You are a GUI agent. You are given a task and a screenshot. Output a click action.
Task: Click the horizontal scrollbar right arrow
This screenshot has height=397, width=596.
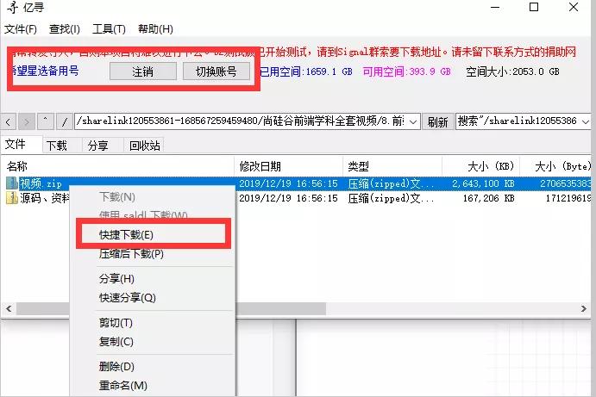pyautogui.click(x=584, y=308)
